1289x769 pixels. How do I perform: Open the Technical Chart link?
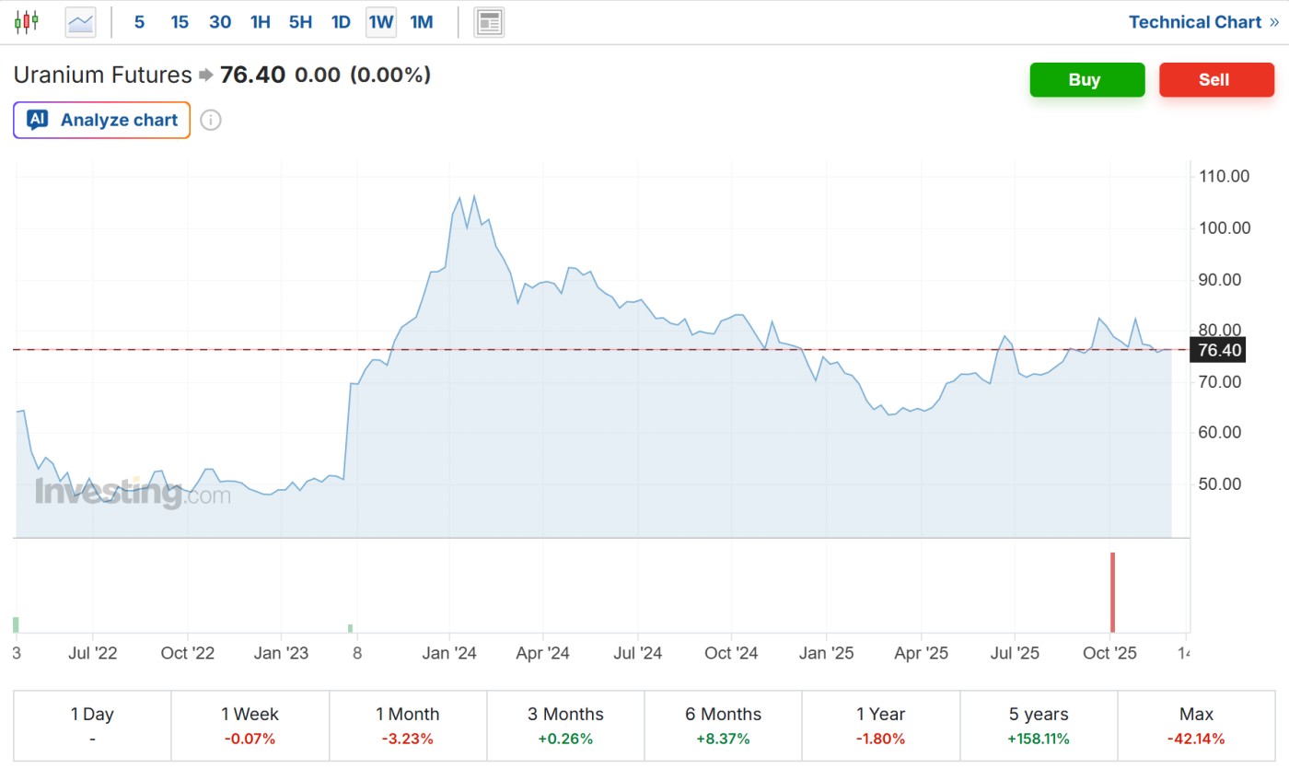coord(1202,22)
